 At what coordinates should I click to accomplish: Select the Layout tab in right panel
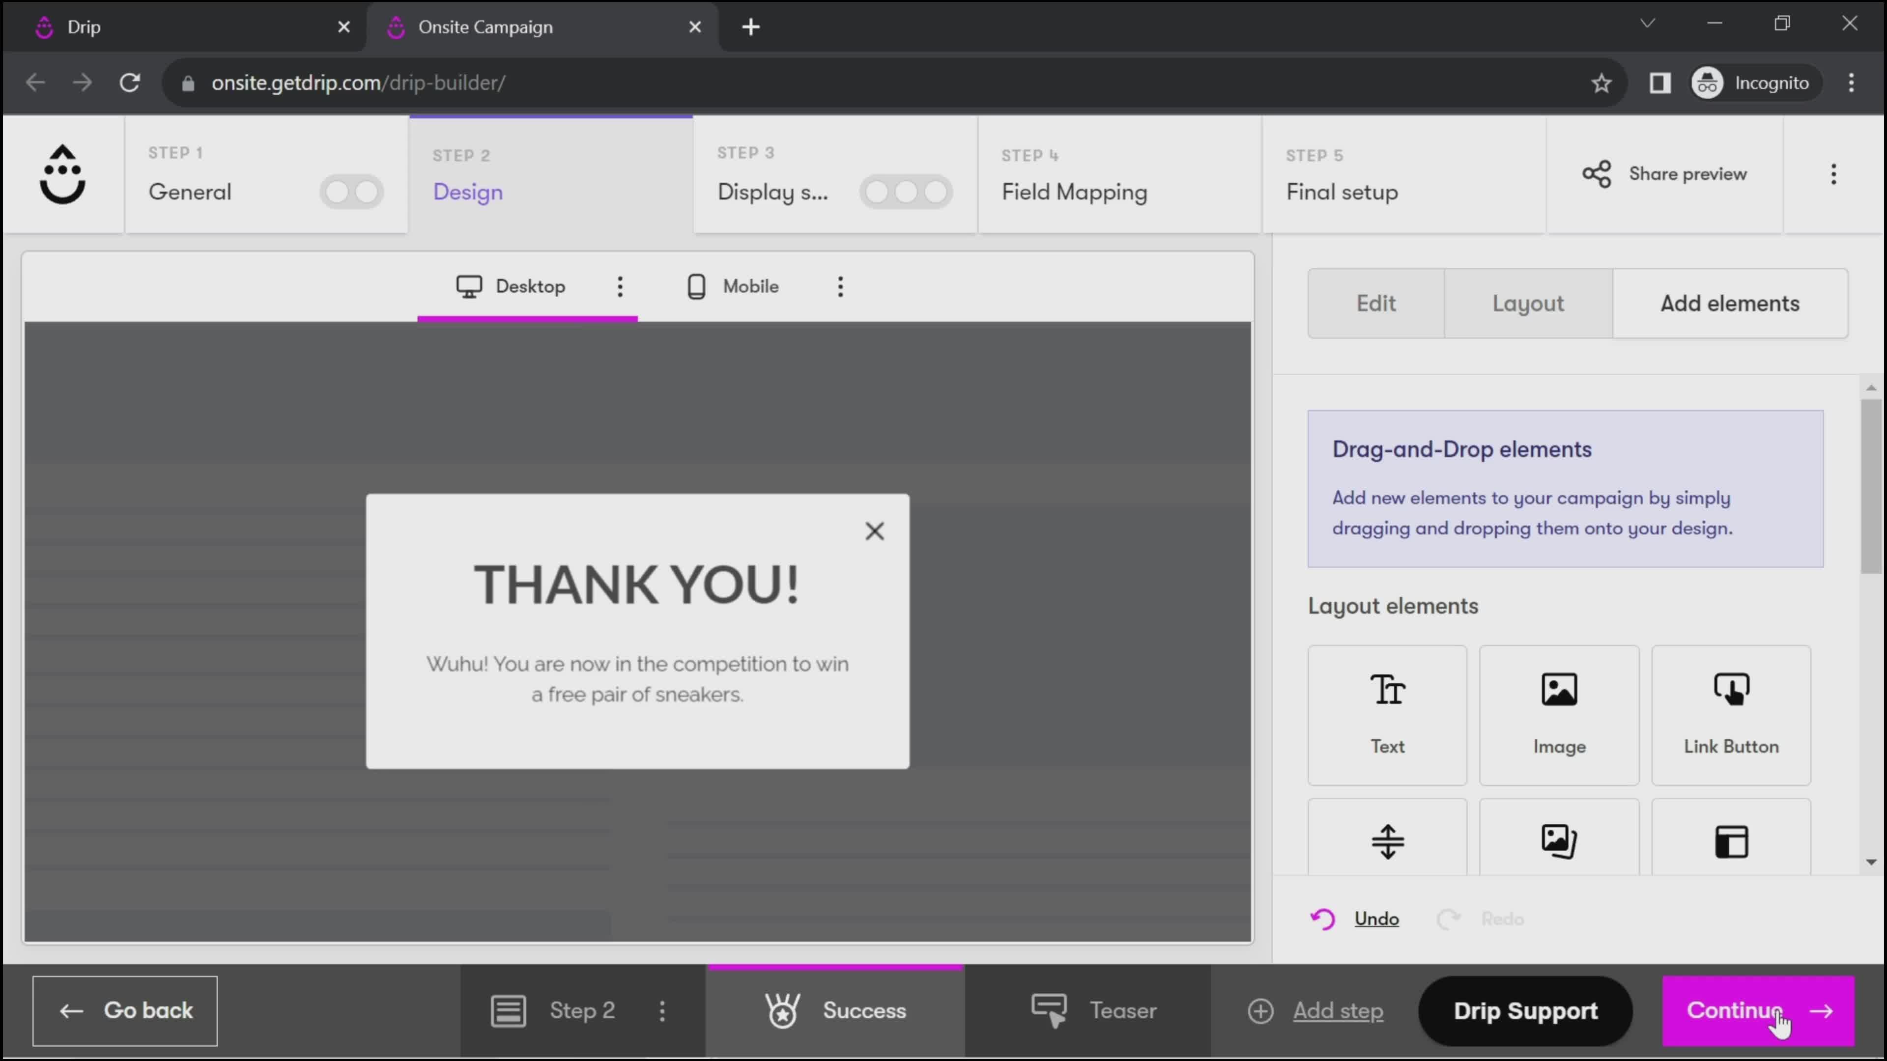(x=1528, y=302)
